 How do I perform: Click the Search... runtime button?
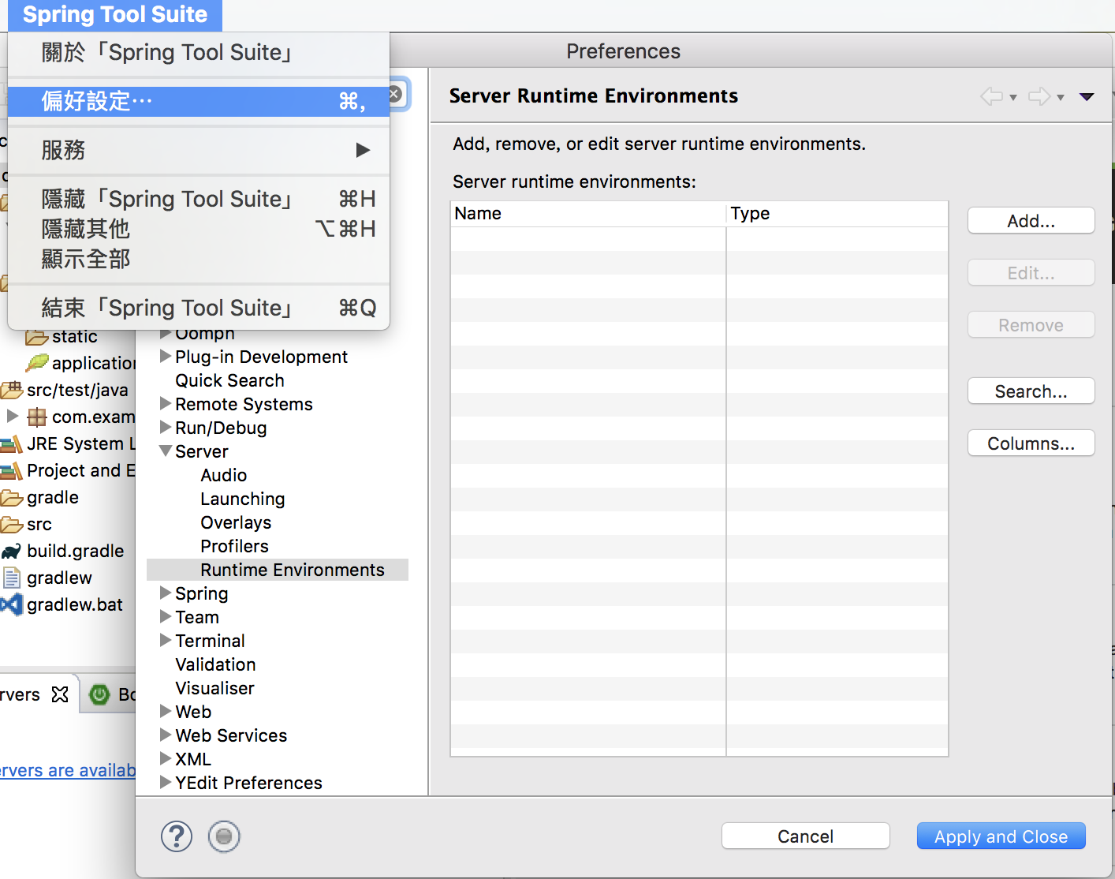point(1031,391)
